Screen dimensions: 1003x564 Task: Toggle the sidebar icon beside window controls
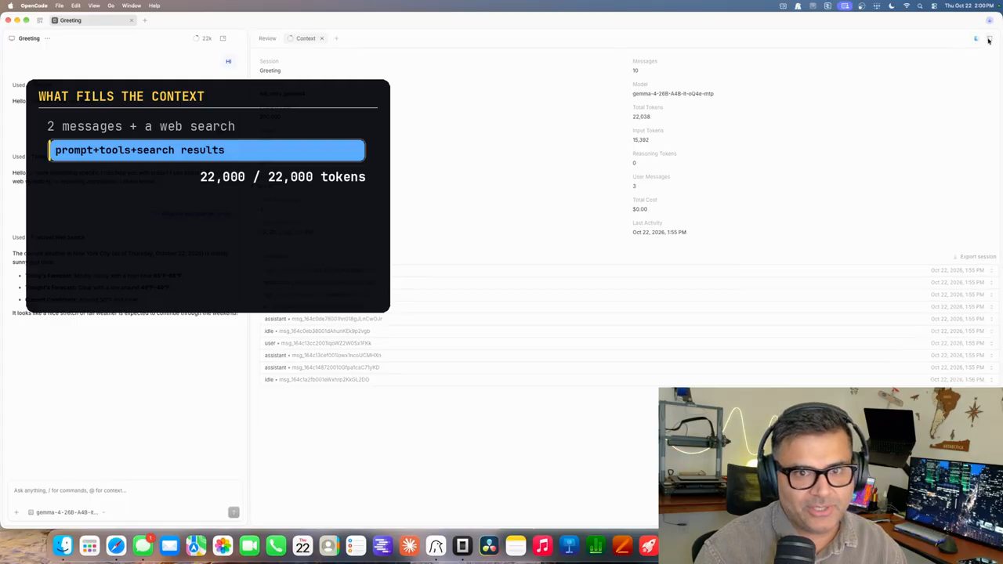40,20
